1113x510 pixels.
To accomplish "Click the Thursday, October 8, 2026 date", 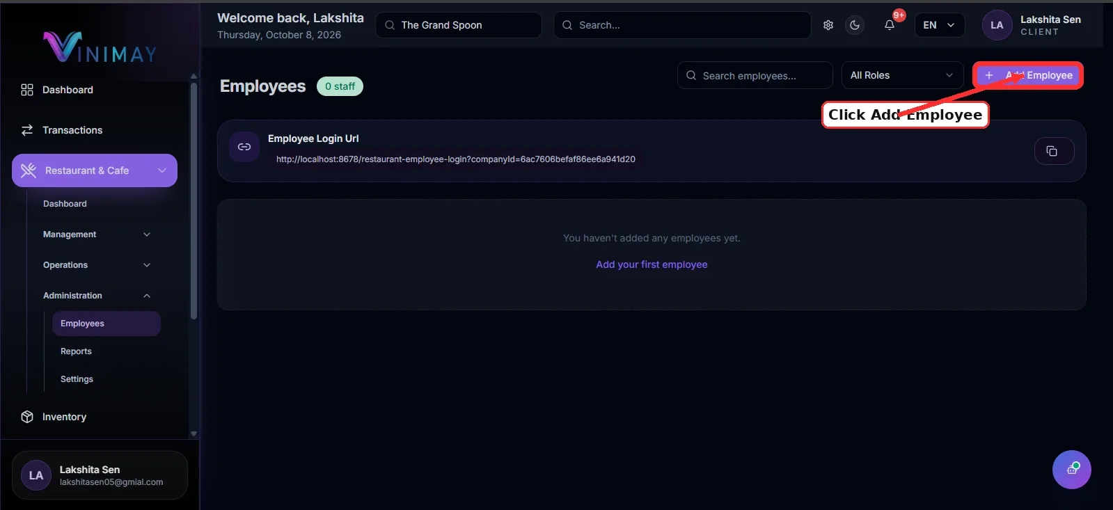I will pyautogui.click(x=279, y=35).
